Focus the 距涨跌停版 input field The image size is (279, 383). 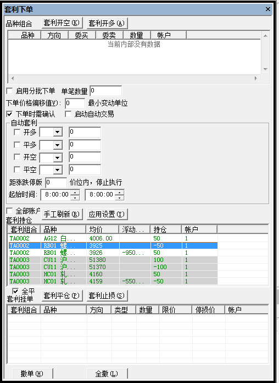(x=56, y=183)
